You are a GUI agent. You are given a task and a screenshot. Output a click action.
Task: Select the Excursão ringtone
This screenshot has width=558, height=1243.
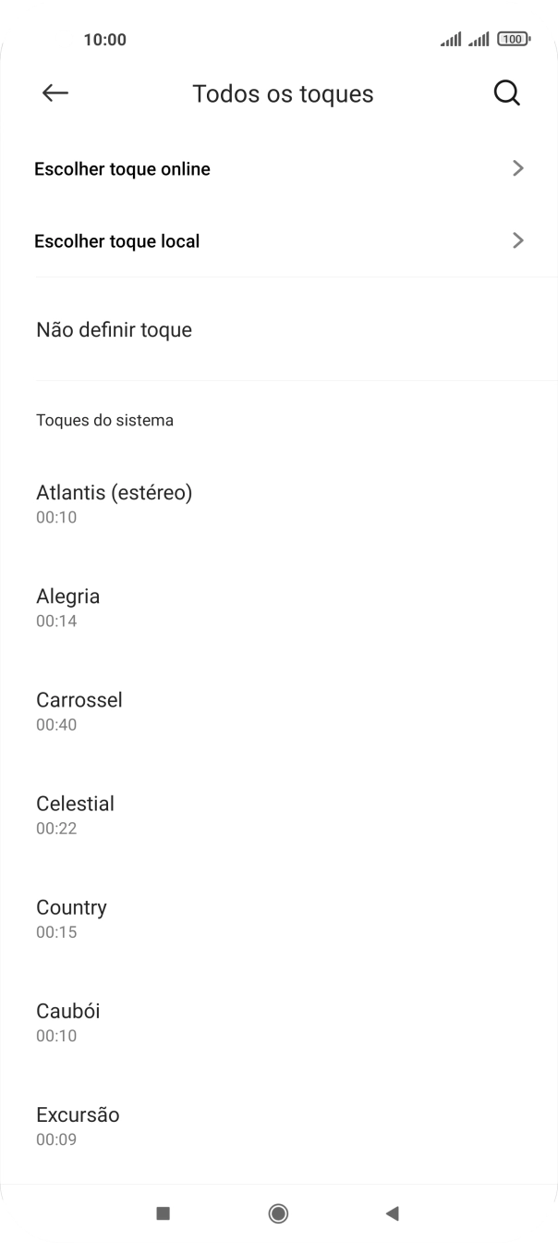77,1124
